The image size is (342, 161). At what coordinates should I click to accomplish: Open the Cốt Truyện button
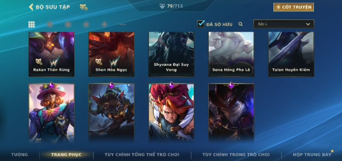[x=293, y=7]
